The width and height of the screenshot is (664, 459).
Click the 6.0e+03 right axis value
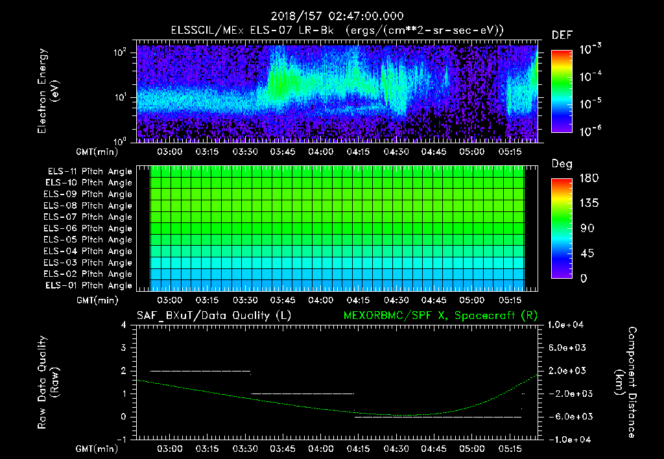pyautogui.click(x=567, y=347)
